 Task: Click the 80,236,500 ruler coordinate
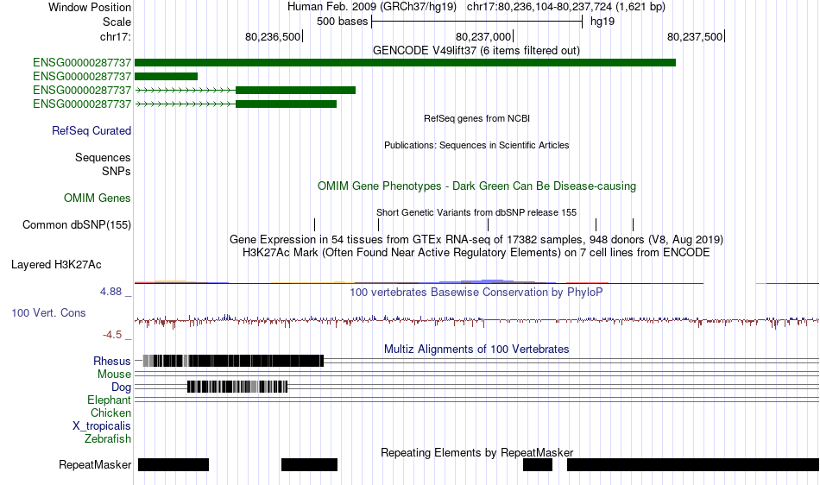pos(273,36)
